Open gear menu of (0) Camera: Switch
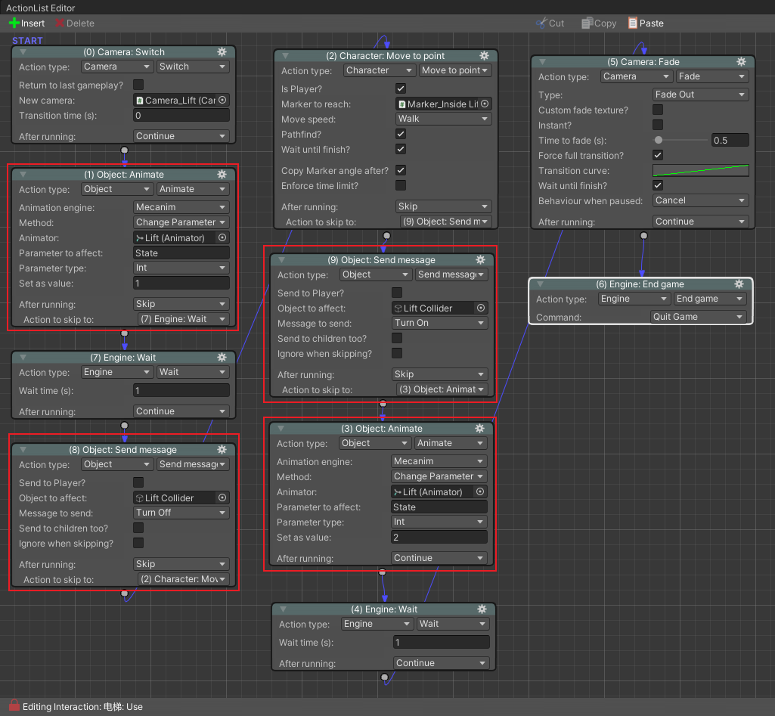 point(222,52)
